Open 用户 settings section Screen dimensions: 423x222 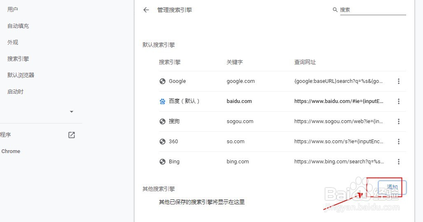pos(13,9)
